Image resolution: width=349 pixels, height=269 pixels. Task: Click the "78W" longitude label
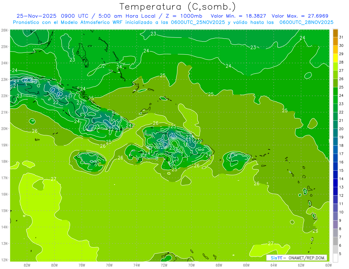point(82,265)
